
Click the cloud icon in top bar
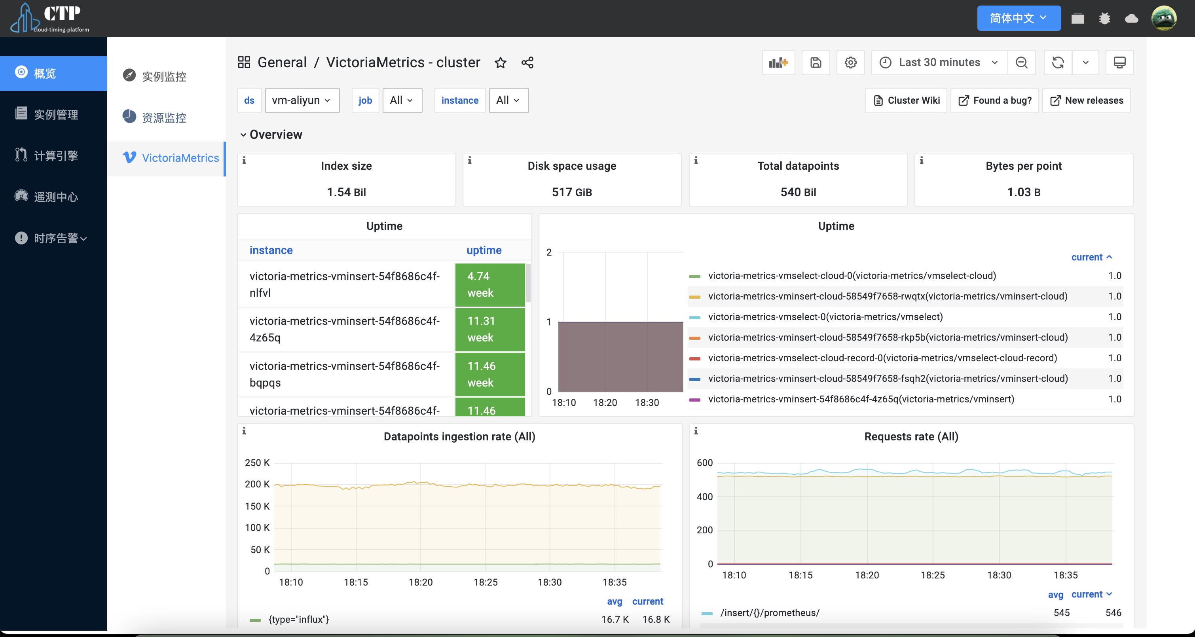[1131, 19]
